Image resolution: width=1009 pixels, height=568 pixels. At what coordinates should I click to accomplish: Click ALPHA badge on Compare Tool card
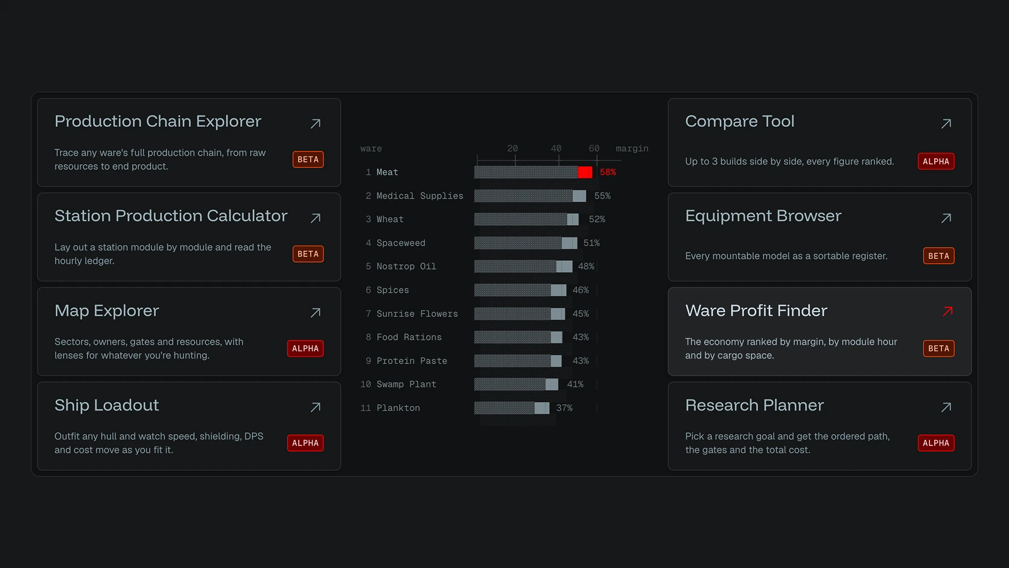[x=936, y=161]
